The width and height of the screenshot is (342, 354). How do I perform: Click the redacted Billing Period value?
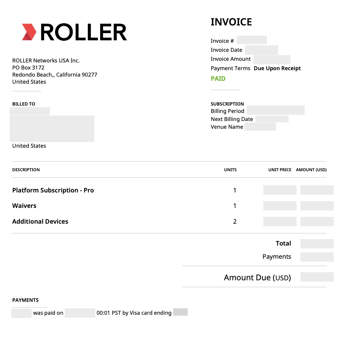[x=275, y=110]
